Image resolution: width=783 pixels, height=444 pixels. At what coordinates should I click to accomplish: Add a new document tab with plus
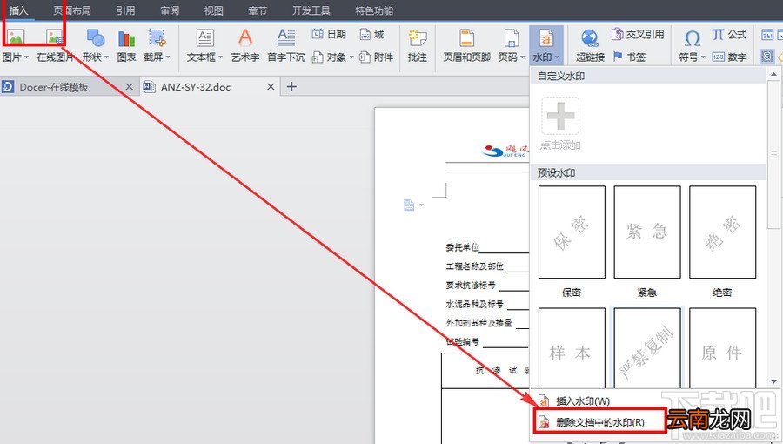(291, 87)
